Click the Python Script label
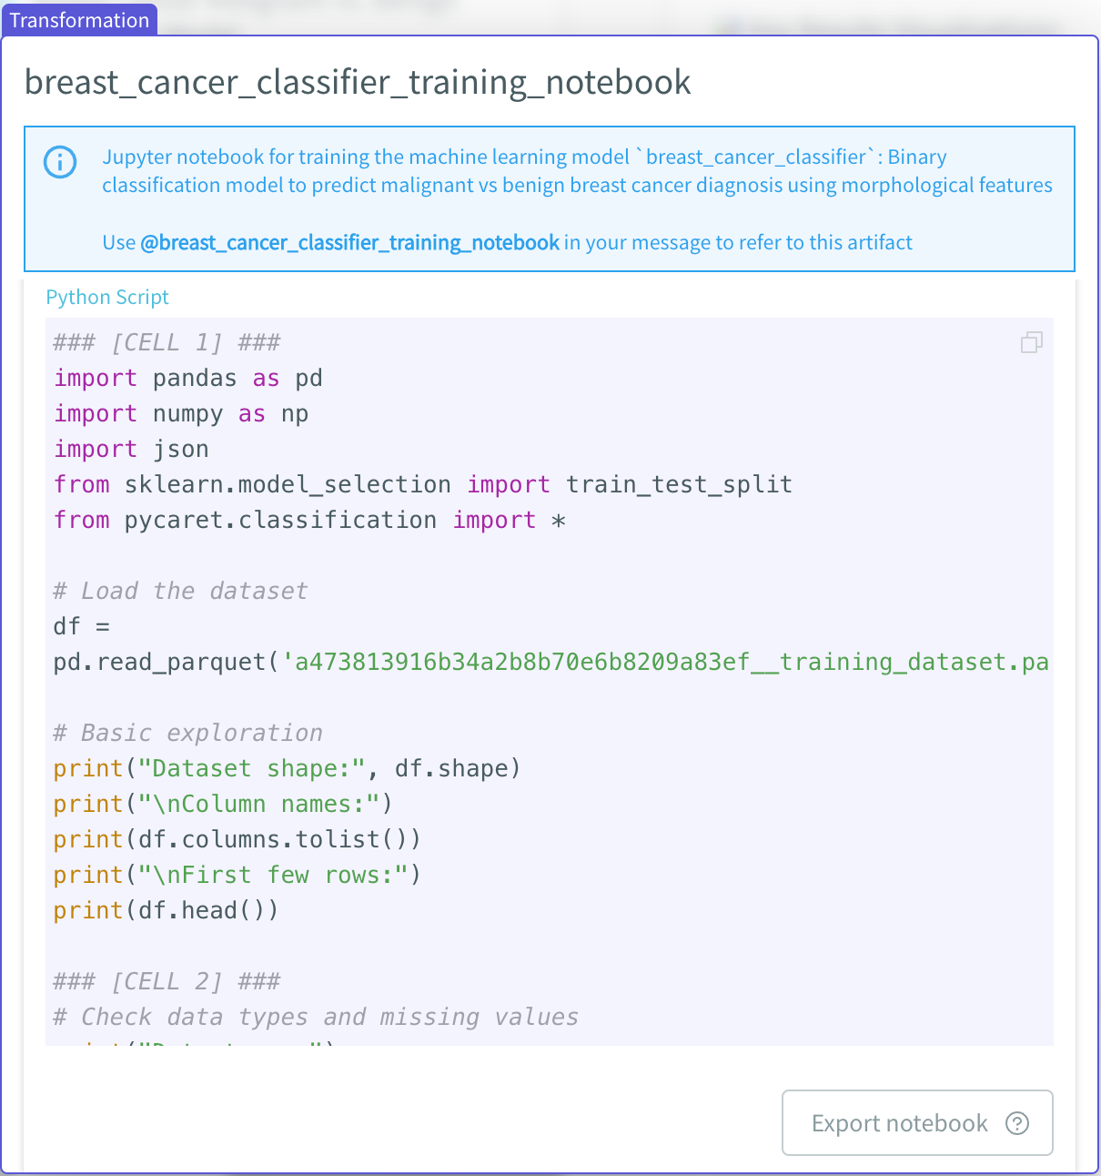 coord(107,297)
